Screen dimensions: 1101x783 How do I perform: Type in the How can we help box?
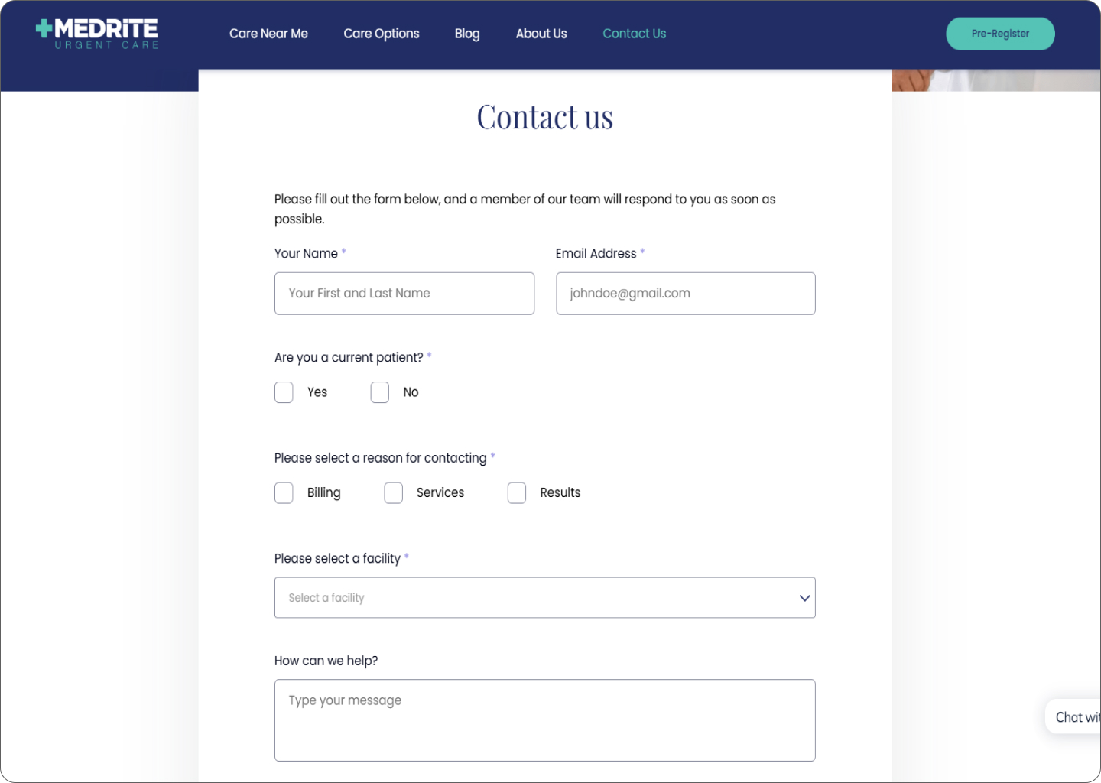pyautogui.click(x=544, y=720)
